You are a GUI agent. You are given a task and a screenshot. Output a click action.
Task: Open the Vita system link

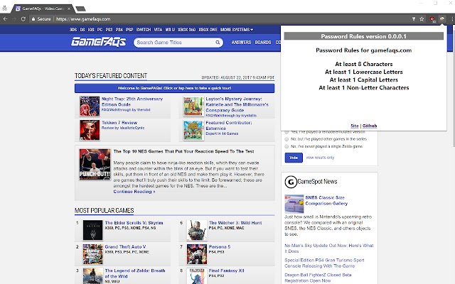coord(158,30)
